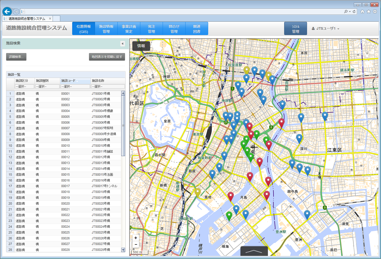Click the facility list scroll down arrow
381x264 pixels.
(x=123, y=250)
